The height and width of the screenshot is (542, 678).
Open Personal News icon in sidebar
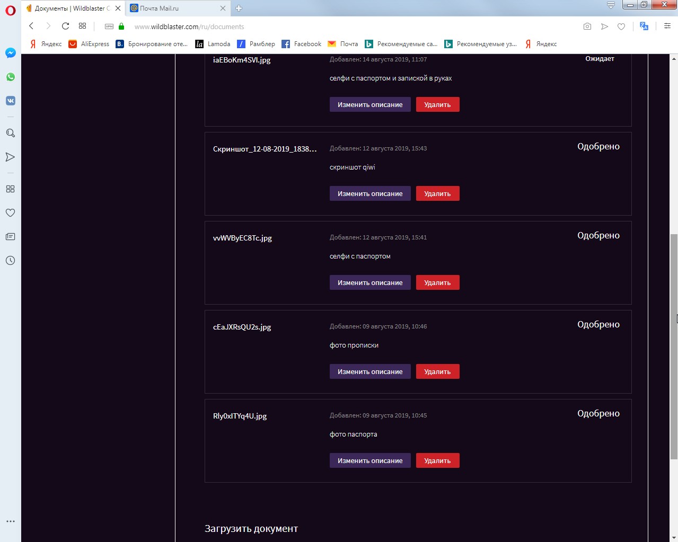pos(11,236)
